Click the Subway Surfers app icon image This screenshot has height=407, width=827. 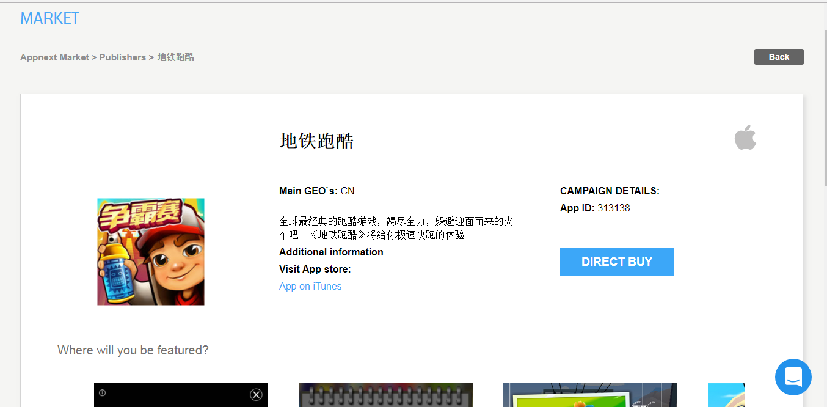point(151,252)
